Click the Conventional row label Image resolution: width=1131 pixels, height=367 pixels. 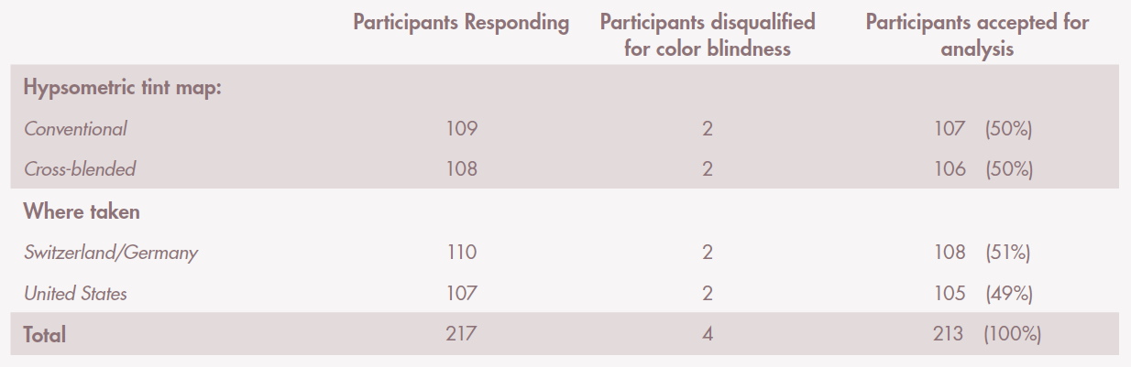75,129
